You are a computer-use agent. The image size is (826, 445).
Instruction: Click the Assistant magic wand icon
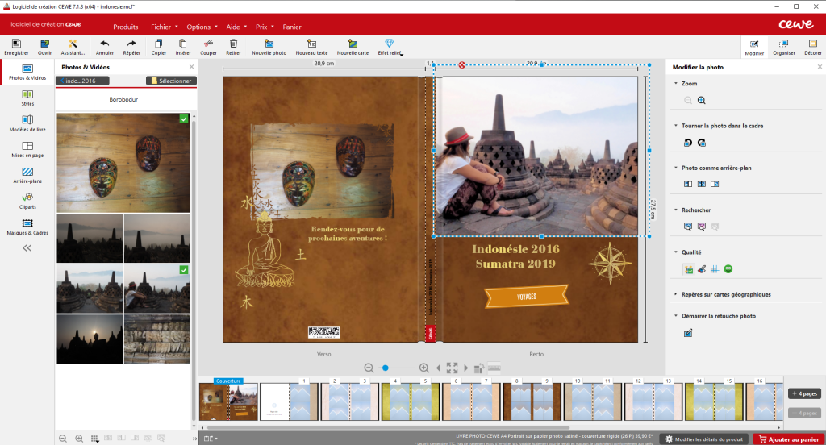pyautogui.click(x=73, y=44)
